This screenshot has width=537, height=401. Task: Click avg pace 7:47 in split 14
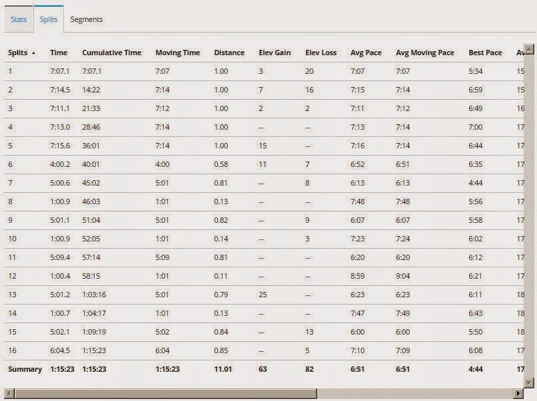(358, 313)
